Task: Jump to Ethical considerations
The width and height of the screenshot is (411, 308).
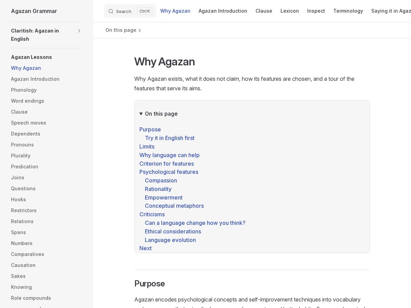Action: click(173, 231)
